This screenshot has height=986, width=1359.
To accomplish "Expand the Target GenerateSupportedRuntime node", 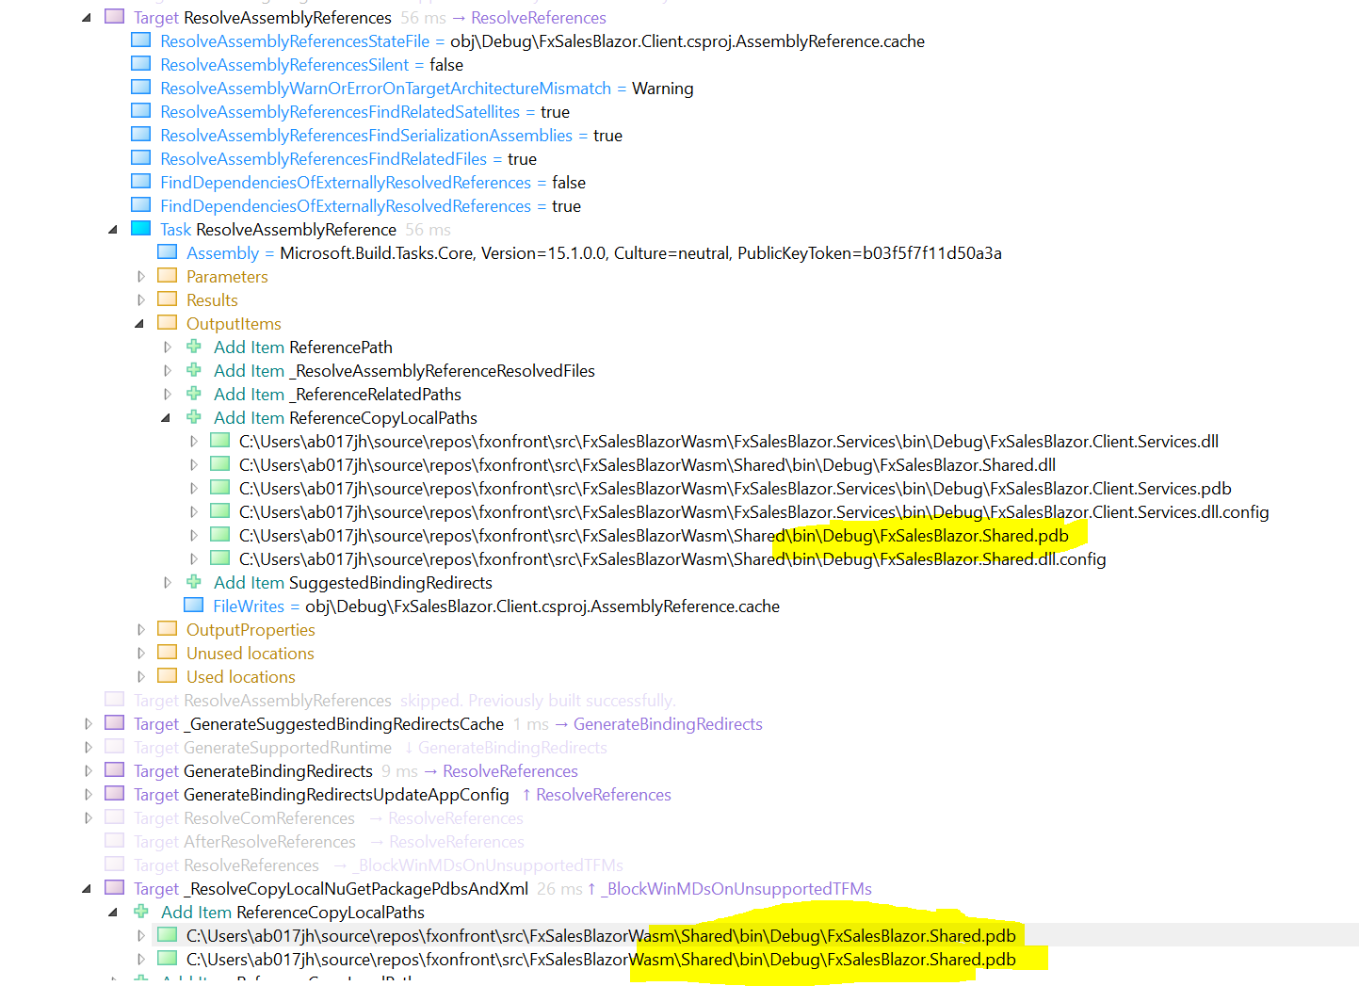I will pyautogui.click(x=88, y=746).
